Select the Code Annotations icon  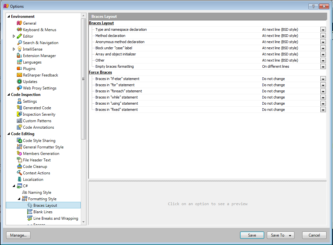tap(19, 127)
